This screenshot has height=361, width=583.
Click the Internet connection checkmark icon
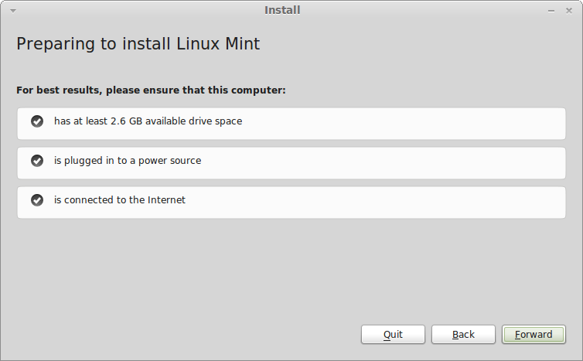37,200
